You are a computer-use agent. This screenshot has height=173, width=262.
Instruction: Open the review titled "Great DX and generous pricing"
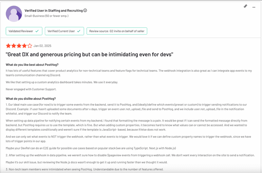click(89, 54)
